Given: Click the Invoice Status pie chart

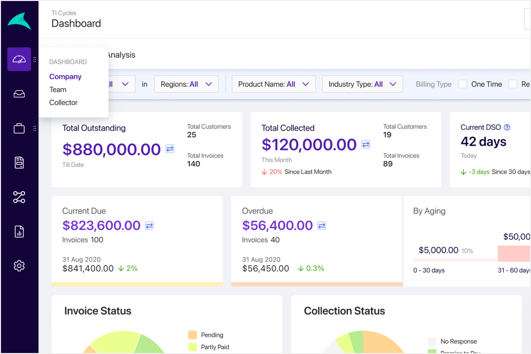Looking at the screenshot, I should [x=124, y=342].
